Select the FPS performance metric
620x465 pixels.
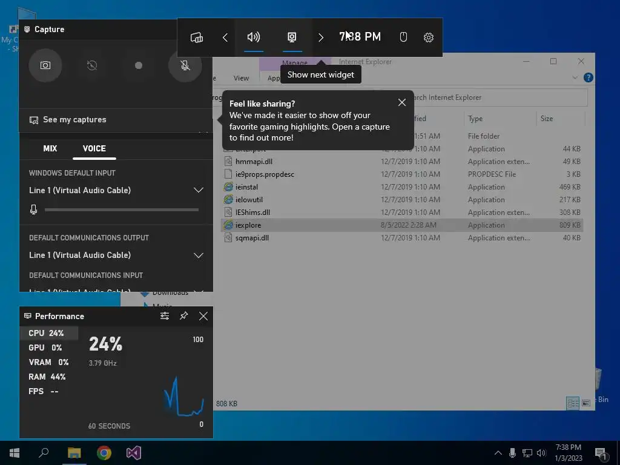[x=44, y=392]
